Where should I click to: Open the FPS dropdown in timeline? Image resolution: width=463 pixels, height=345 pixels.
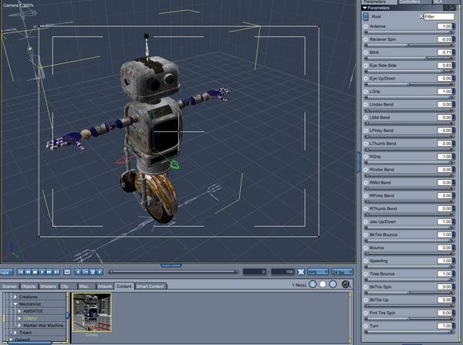tap(318, 272)
